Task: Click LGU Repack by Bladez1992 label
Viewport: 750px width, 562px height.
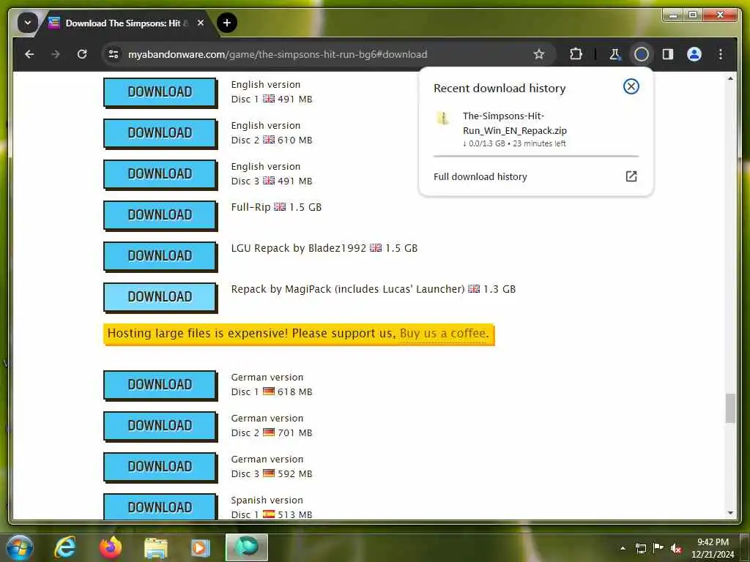Action: click(324, 249)
